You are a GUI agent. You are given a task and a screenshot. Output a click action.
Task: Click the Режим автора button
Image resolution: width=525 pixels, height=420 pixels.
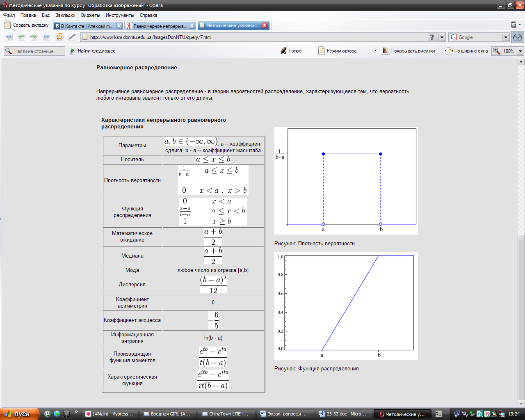click(x=338, y=51)
